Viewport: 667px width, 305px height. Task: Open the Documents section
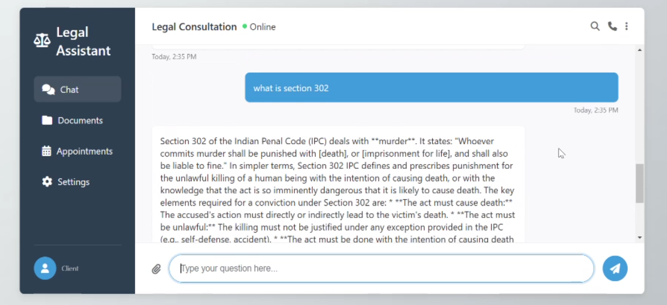(x=80, y=121)
